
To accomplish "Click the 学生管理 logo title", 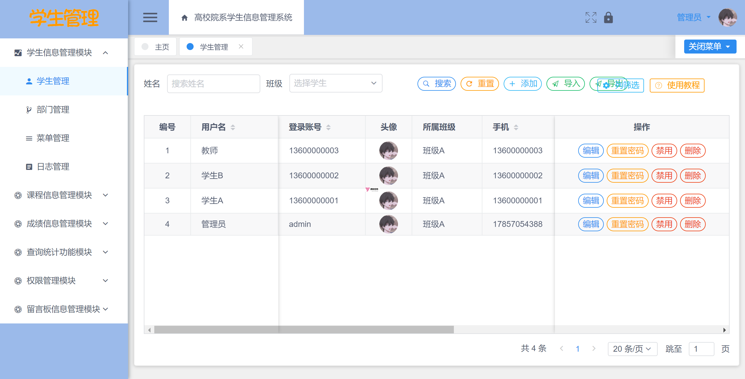I will [x=64, y=18].
